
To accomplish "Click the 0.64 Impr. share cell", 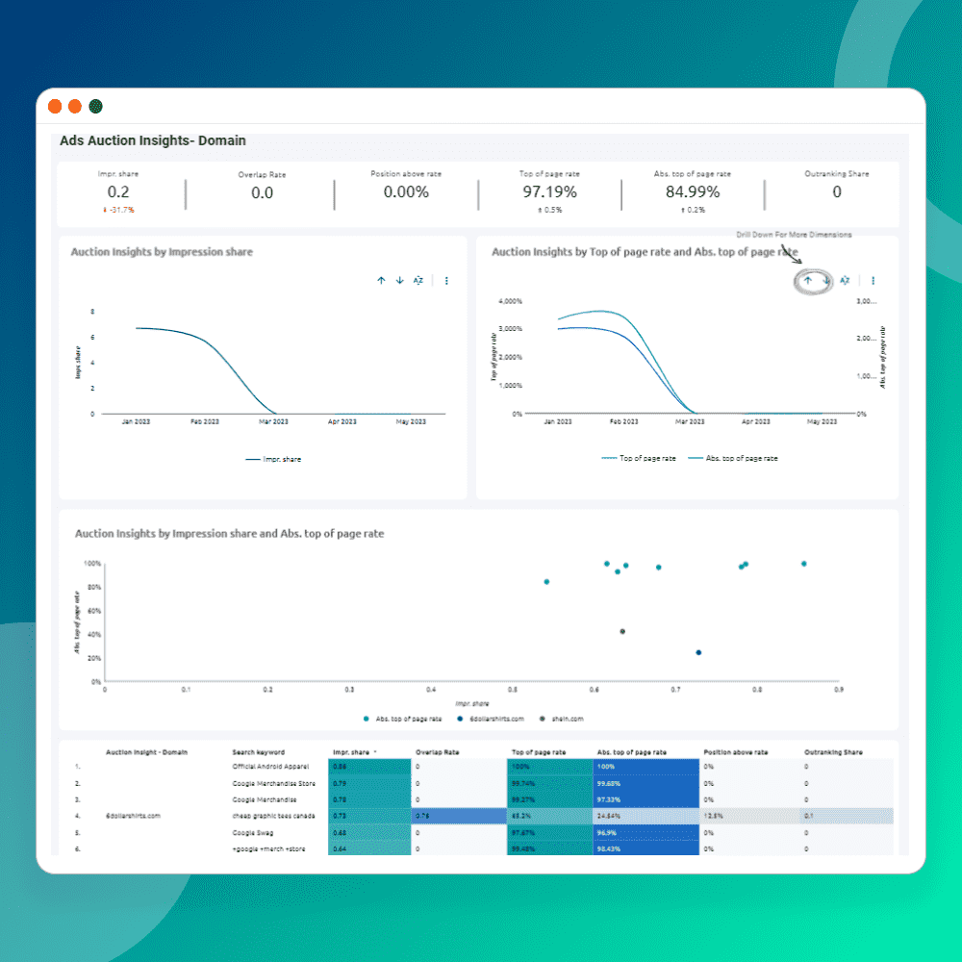I will pos(369,848).
